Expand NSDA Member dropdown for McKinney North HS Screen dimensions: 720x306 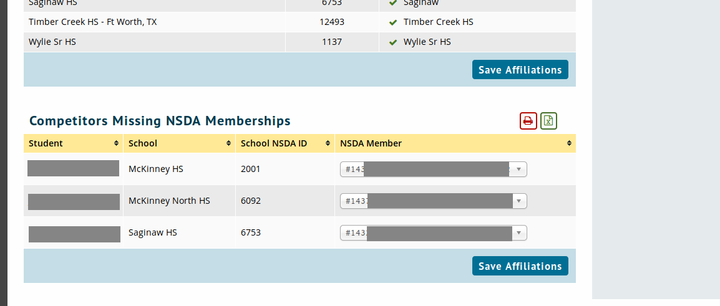(x=520, y=201)
